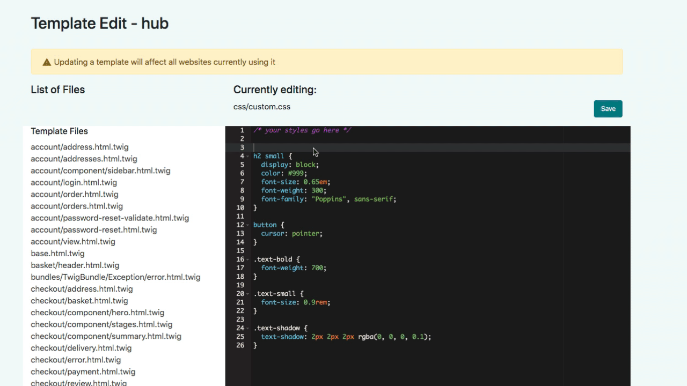The image size is (687, 386).
Task: Open checkout/basket.html.twig file
Action: coord(79,301)
